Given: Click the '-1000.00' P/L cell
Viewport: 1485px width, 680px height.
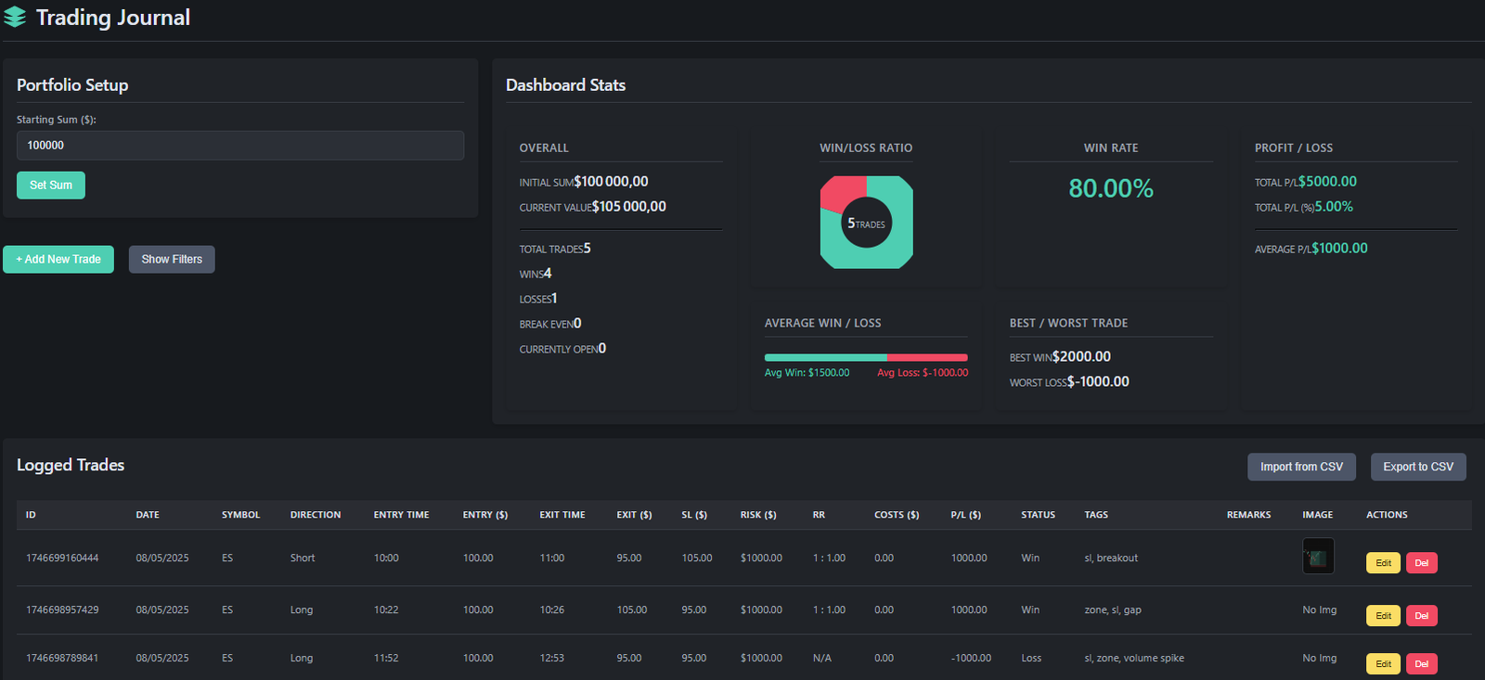Looking at the screenshot, I should [971, 659].
